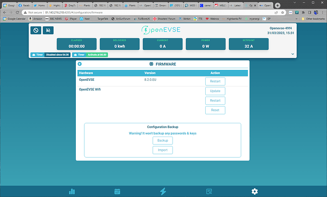The width and height of the screenshot is (327, 197).
Task: Click the Import configuration button
Action: point(163,150)
